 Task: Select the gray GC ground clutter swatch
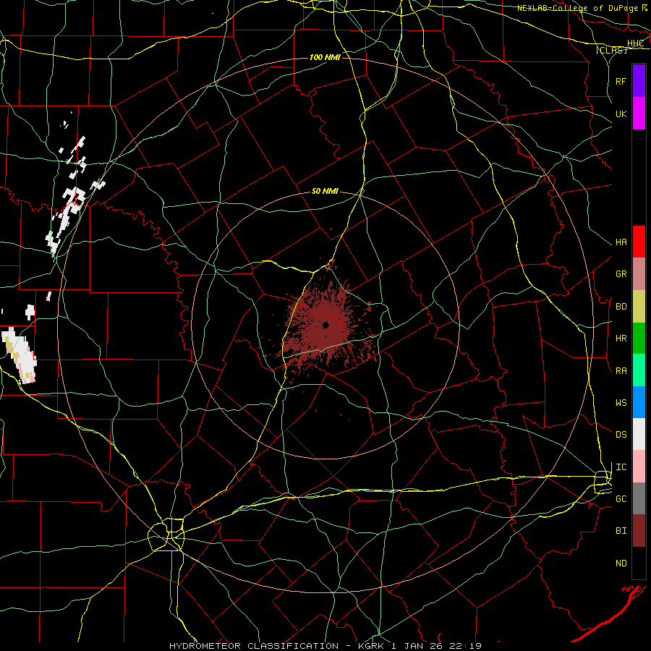coord(639,498)
